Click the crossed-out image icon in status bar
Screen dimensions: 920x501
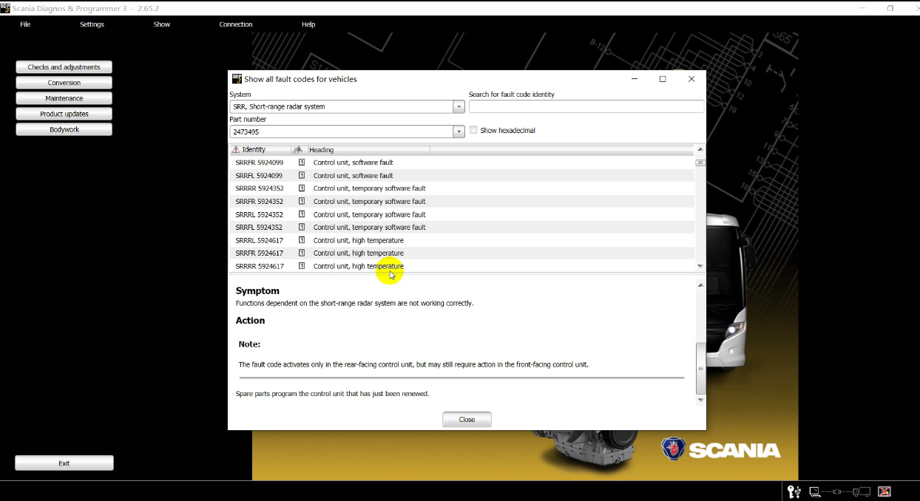(884, 491)
